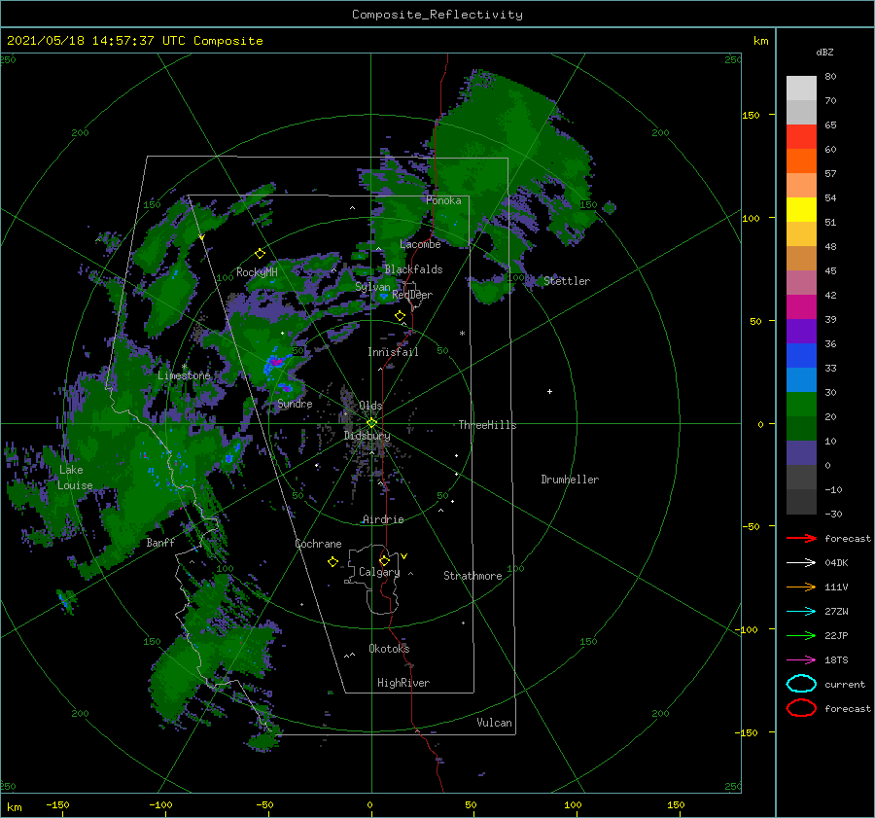Viewport: 875px width, 818px height.
Task: Select the red 65-60 dBZ swatch
Action: (x=801, y=137)
